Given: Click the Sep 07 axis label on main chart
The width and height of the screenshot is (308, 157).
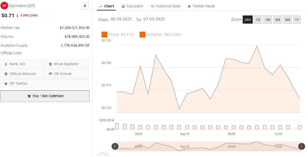Looking at the screenshot, I should tap(185, 134).
